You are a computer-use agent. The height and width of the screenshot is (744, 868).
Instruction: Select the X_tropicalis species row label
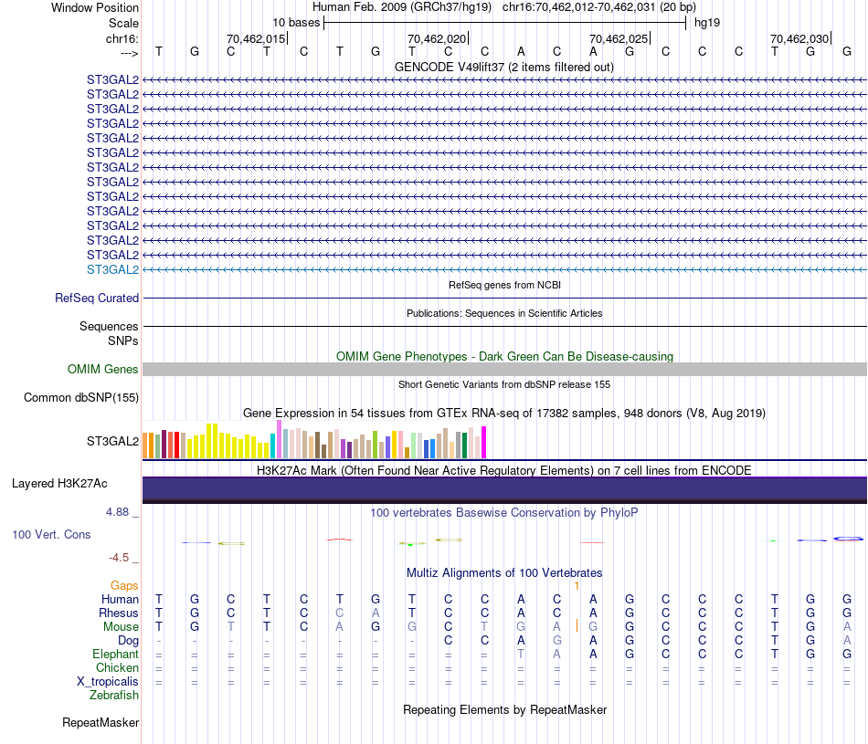(108, 682)
